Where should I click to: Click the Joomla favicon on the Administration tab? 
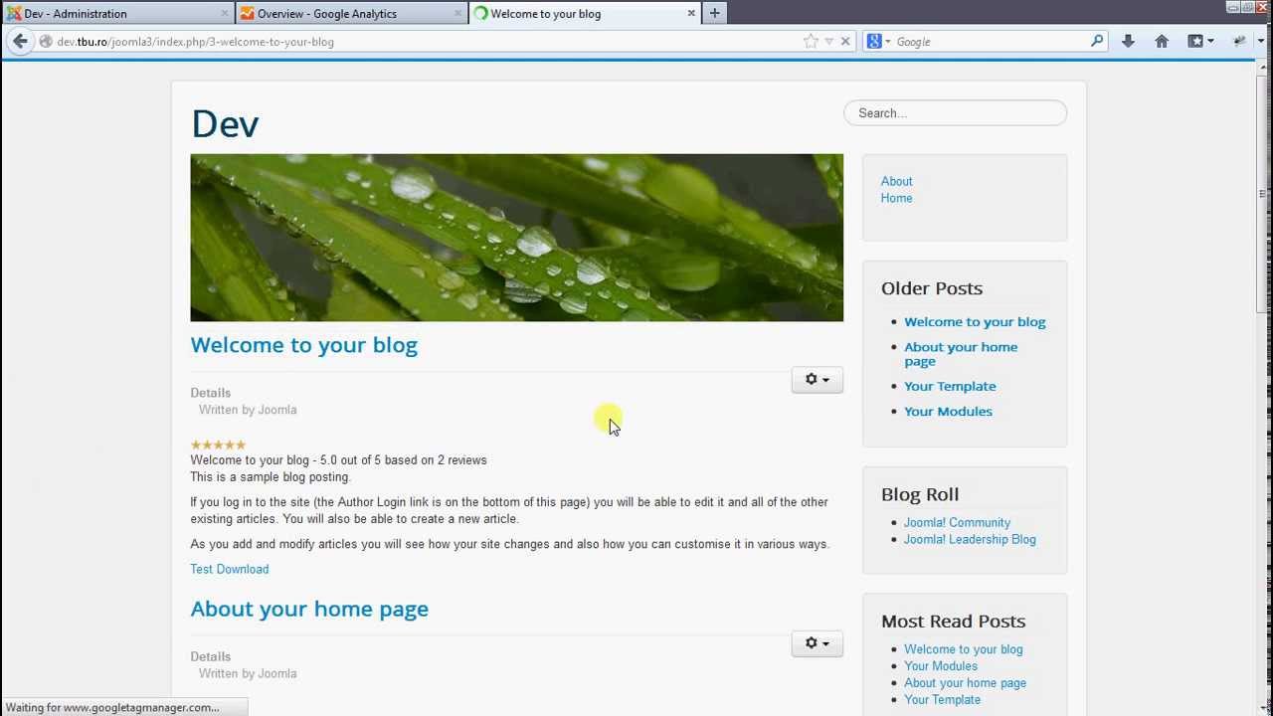pos(14,14)
